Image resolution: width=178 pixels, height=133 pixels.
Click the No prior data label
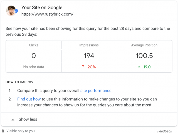coord(34,67)
